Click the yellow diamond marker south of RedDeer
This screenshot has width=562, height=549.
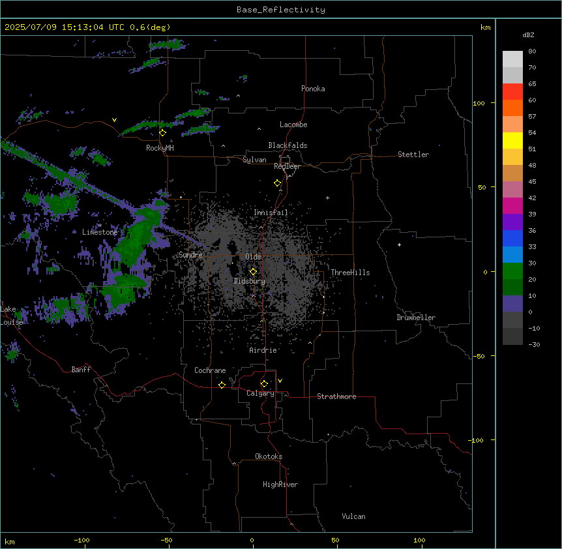click(x=278, y=183)
